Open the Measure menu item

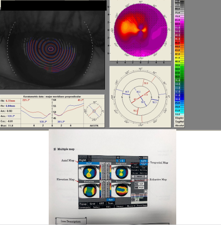[x=131, y=206]
